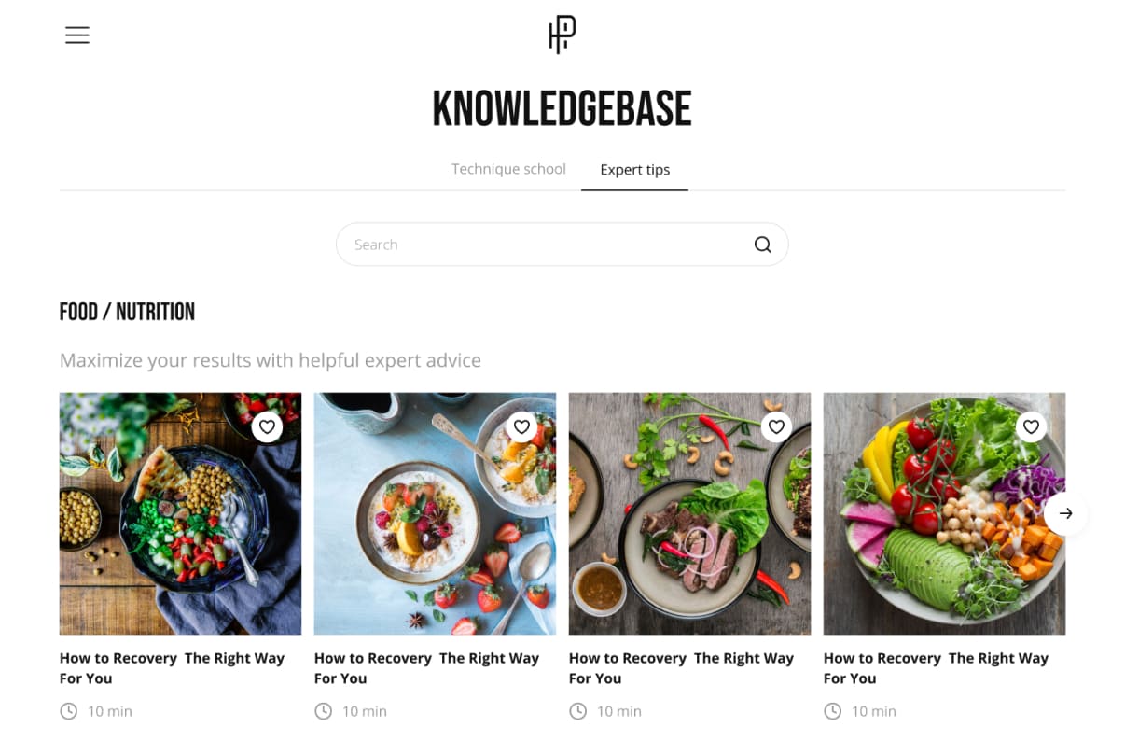Favorite the steak salad article
Screen dimensions: 1125x755
coord(776,426)
